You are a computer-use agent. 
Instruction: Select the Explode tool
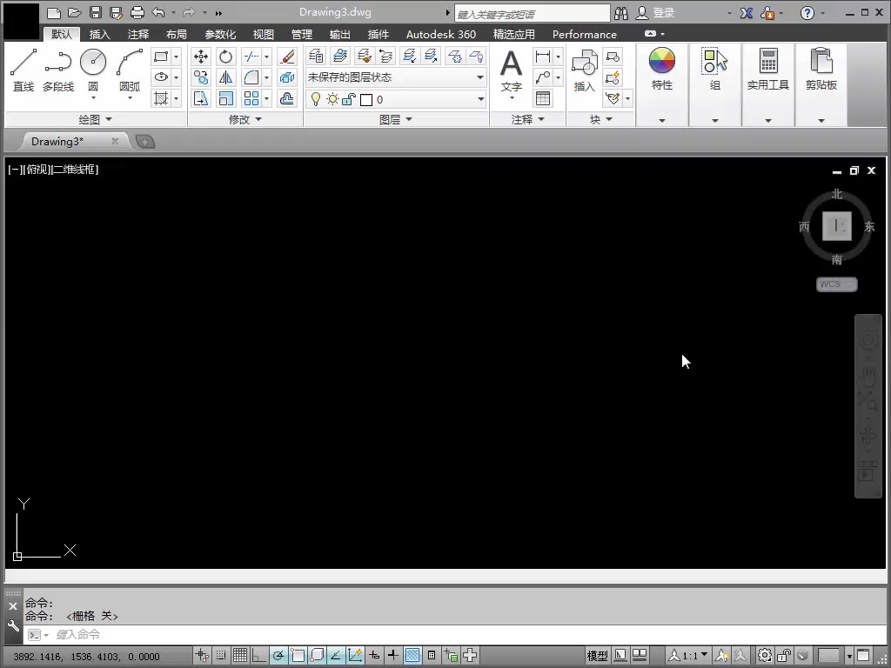click(287, 77)
